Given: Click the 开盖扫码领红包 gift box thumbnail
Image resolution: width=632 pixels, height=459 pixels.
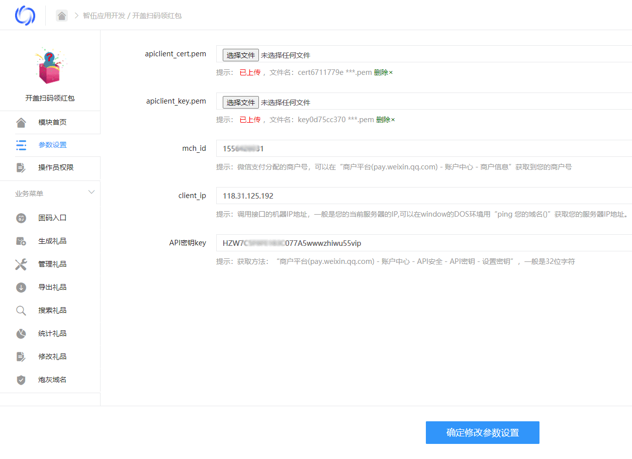Looking at the screenshot, I should click(x=50, y=66).
